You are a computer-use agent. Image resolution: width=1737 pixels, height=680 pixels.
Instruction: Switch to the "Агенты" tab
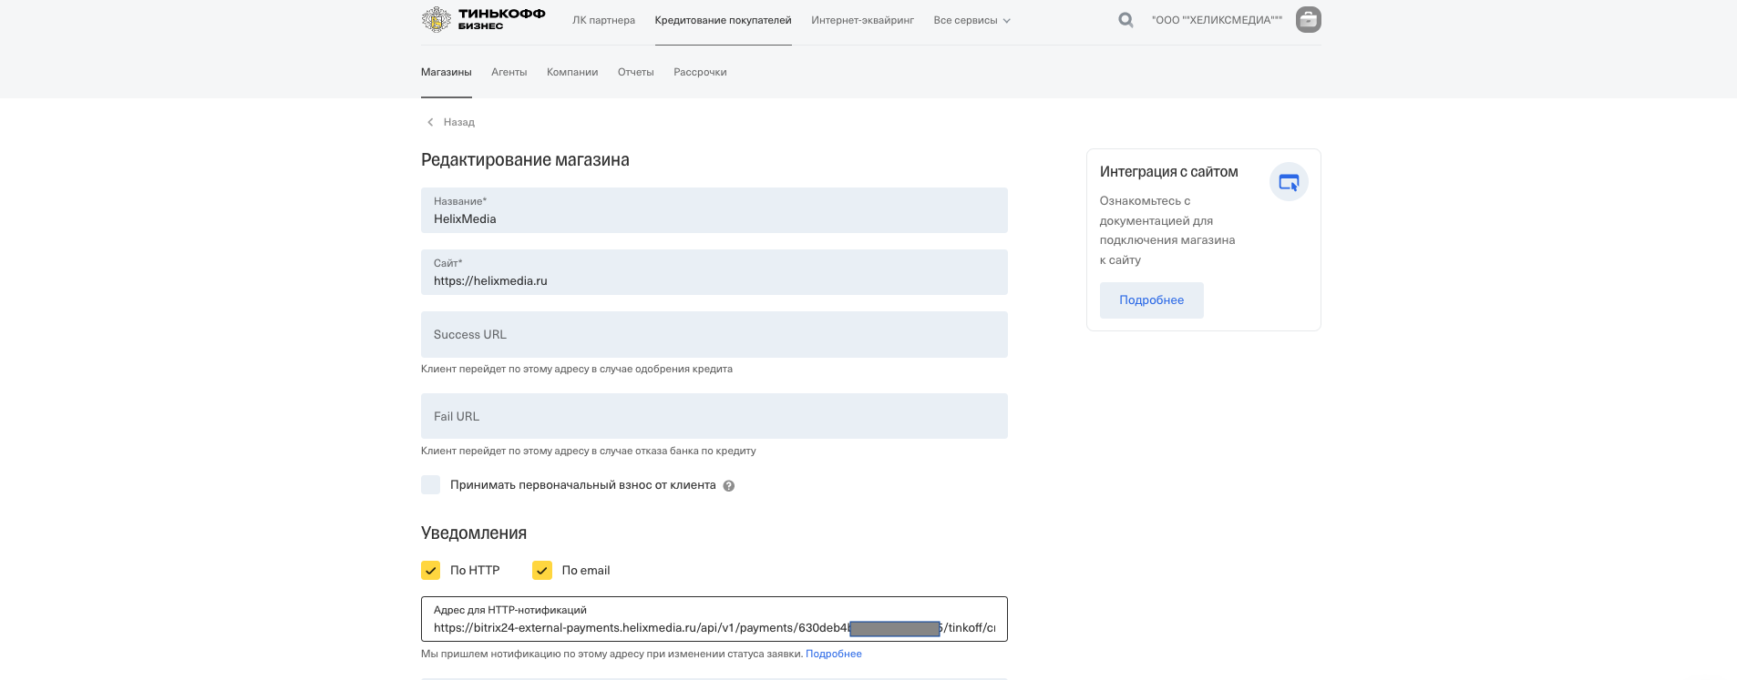[509, 72]
